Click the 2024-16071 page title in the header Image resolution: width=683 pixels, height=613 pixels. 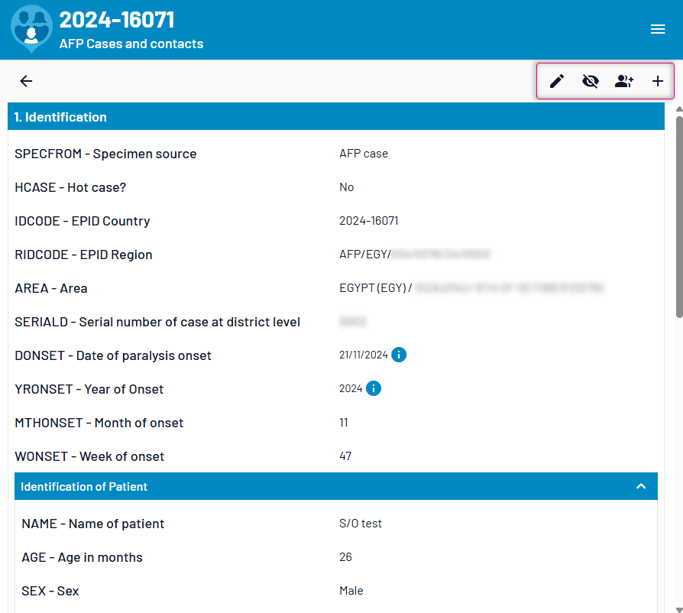[117, 20]
